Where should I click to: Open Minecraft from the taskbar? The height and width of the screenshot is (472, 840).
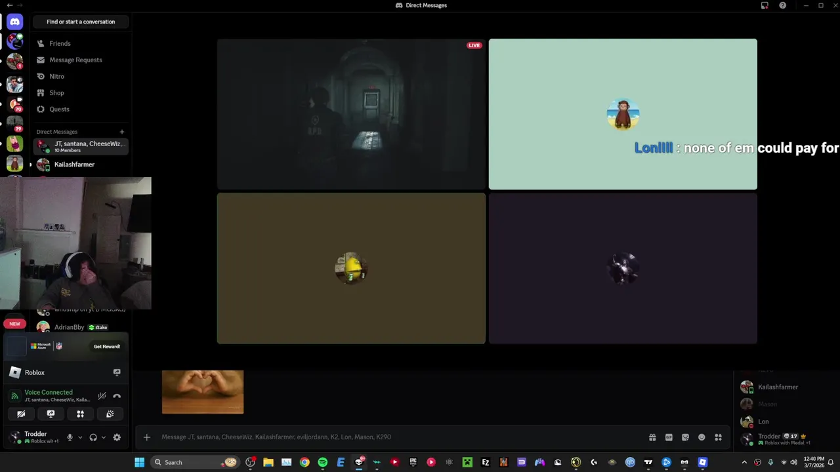coord(467,462)
